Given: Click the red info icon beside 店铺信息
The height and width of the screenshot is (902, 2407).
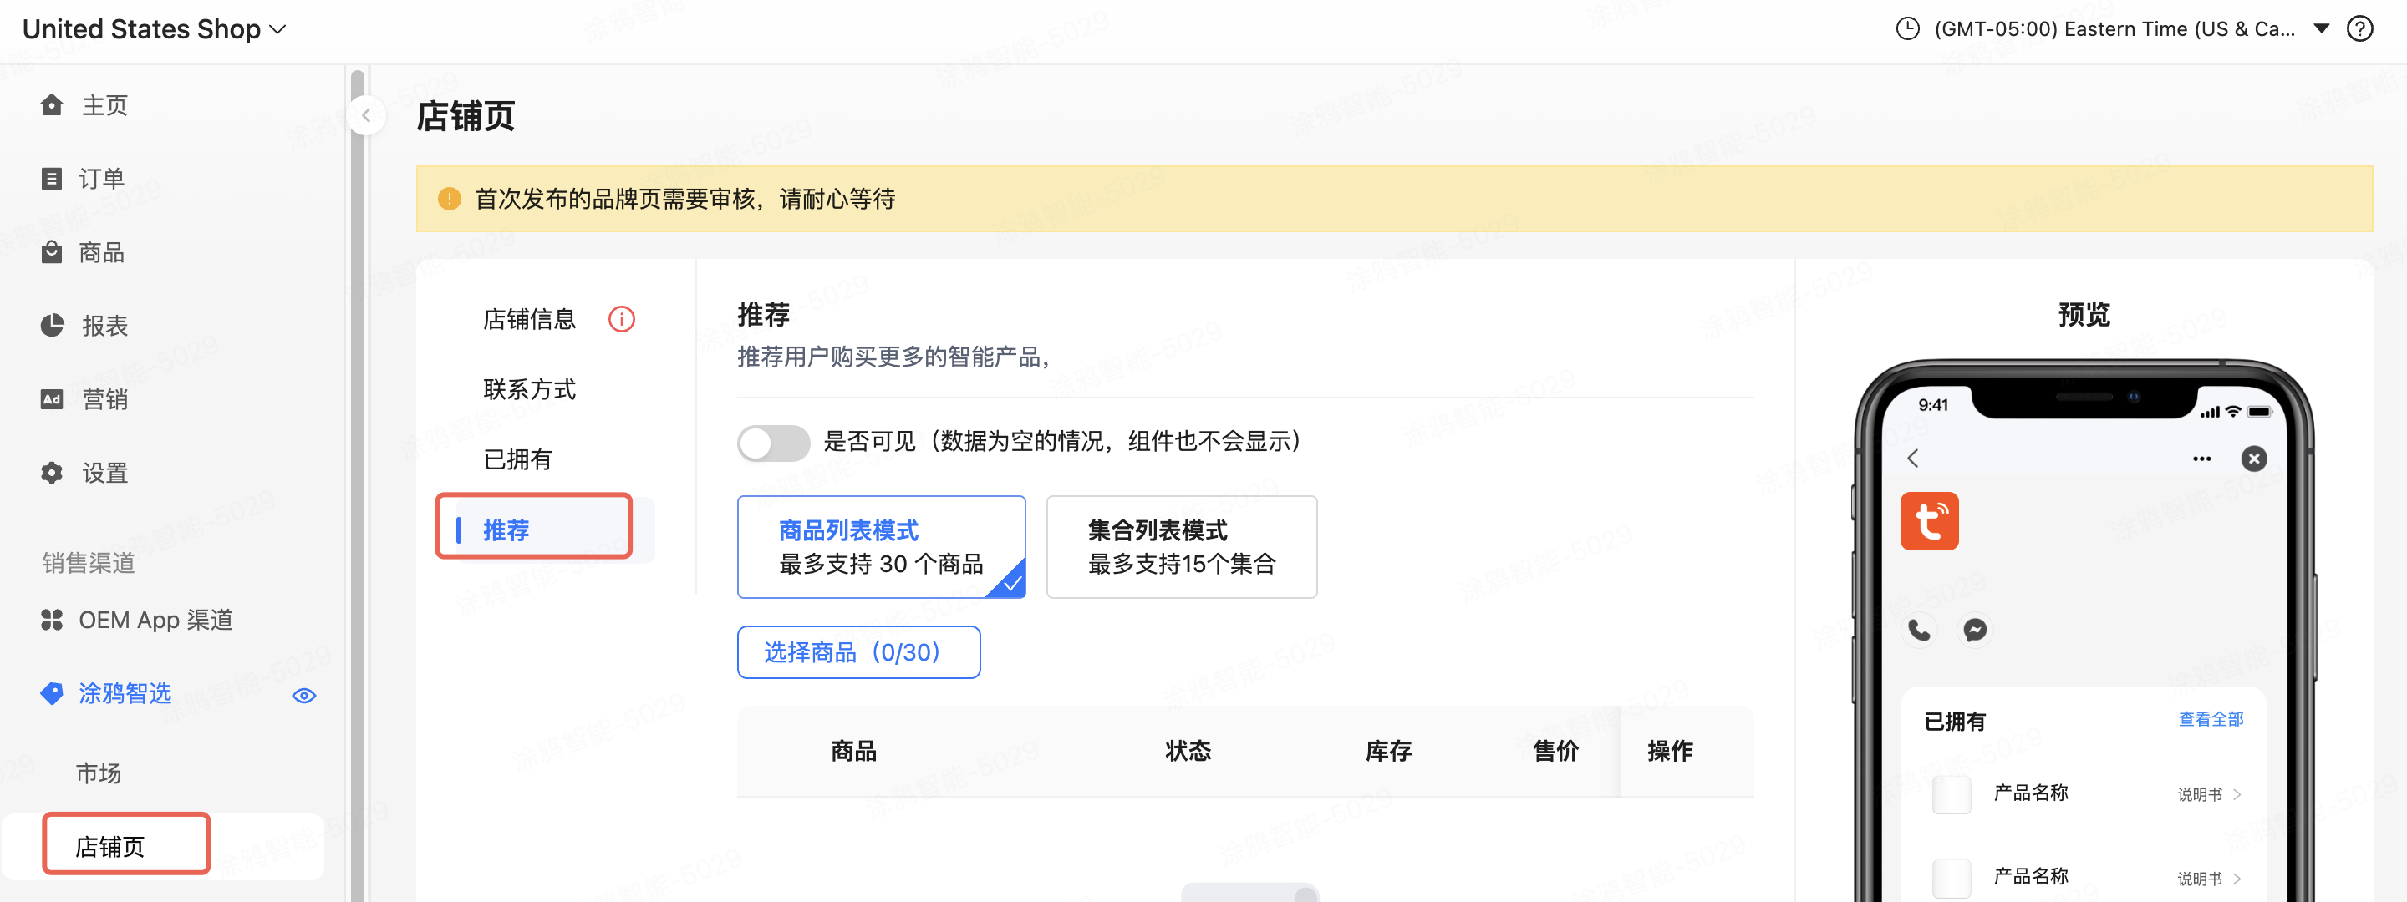Looking at the screenshot, I should coord(621,319).
